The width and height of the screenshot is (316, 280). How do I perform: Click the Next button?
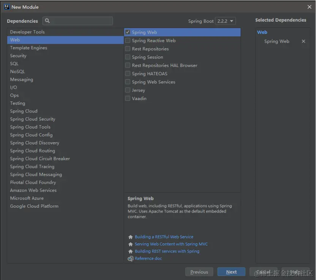(231, 272)
